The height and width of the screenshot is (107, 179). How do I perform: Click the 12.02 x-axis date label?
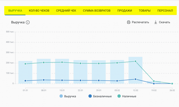coord(135,90)
